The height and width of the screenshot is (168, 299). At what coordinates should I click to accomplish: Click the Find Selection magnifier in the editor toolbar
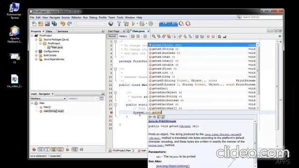(154, 36)
